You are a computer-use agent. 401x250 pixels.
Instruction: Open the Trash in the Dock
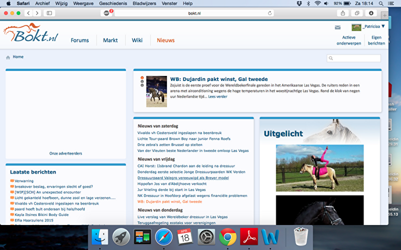[301, 236]
